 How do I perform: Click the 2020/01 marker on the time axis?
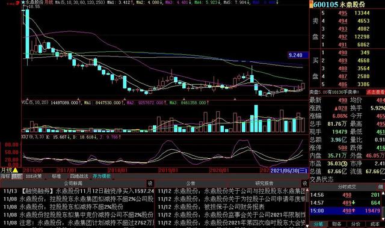[219, 170]
